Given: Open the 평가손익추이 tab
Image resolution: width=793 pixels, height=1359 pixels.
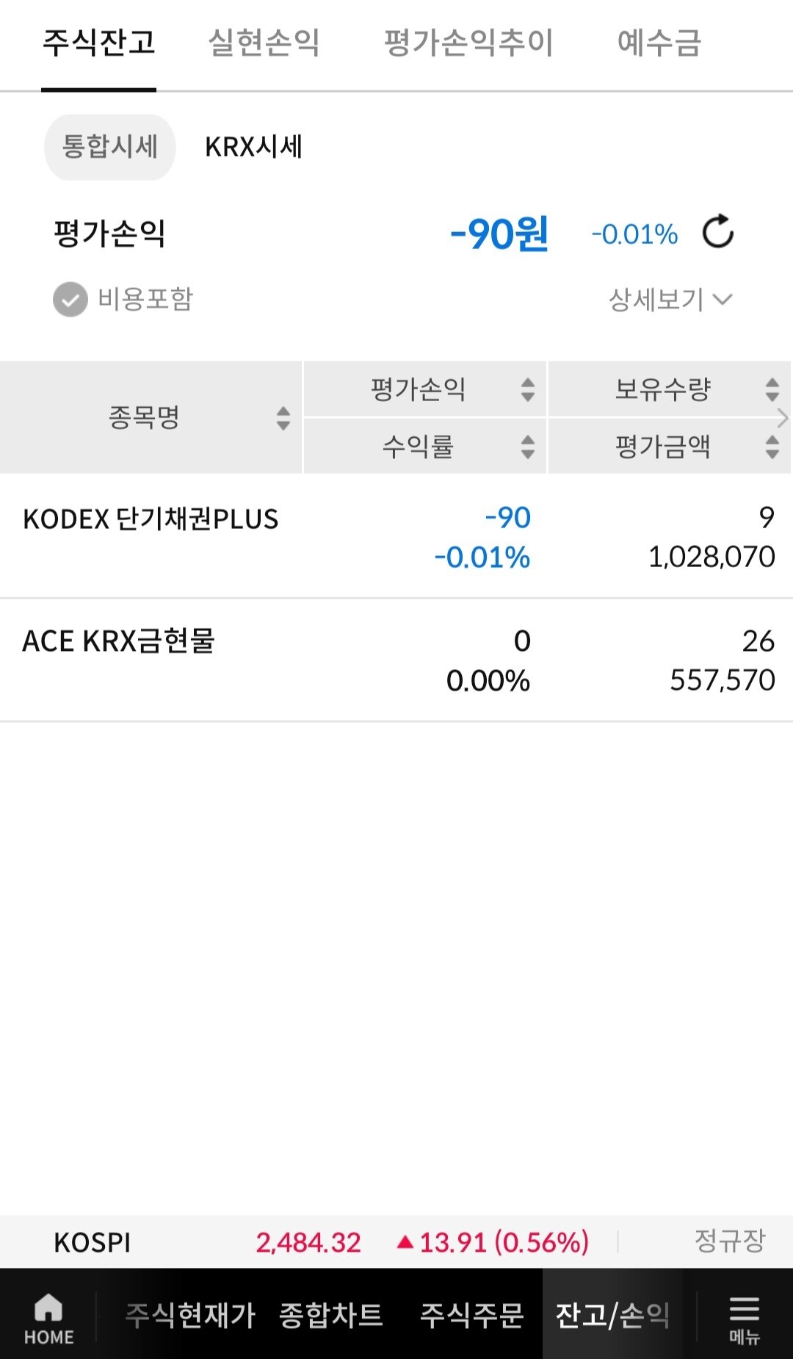Looking at the screenshot, I should pos(468,43).
